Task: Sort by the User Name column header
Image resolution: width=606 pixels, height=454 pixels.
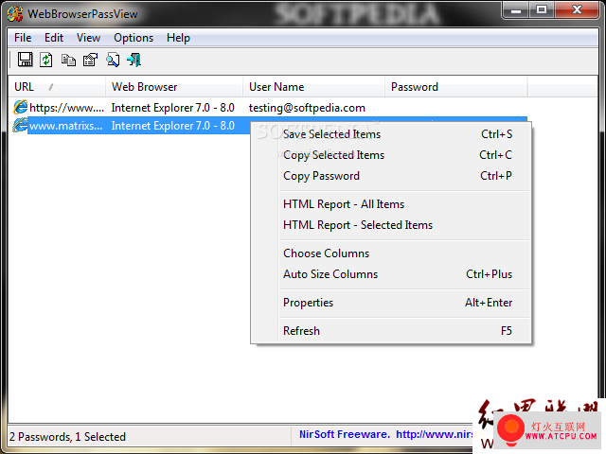Action: (314, 87)
